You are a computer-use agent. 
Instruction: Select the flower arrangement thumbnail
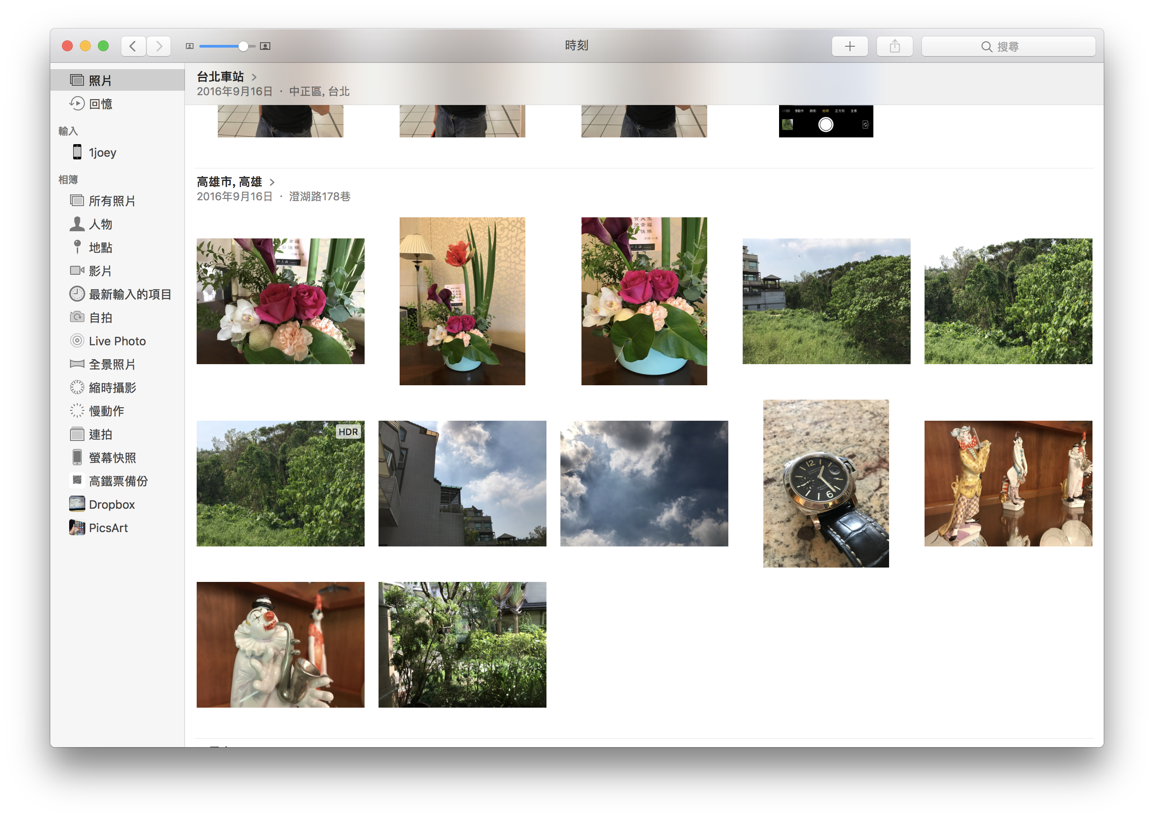[279, 299]
